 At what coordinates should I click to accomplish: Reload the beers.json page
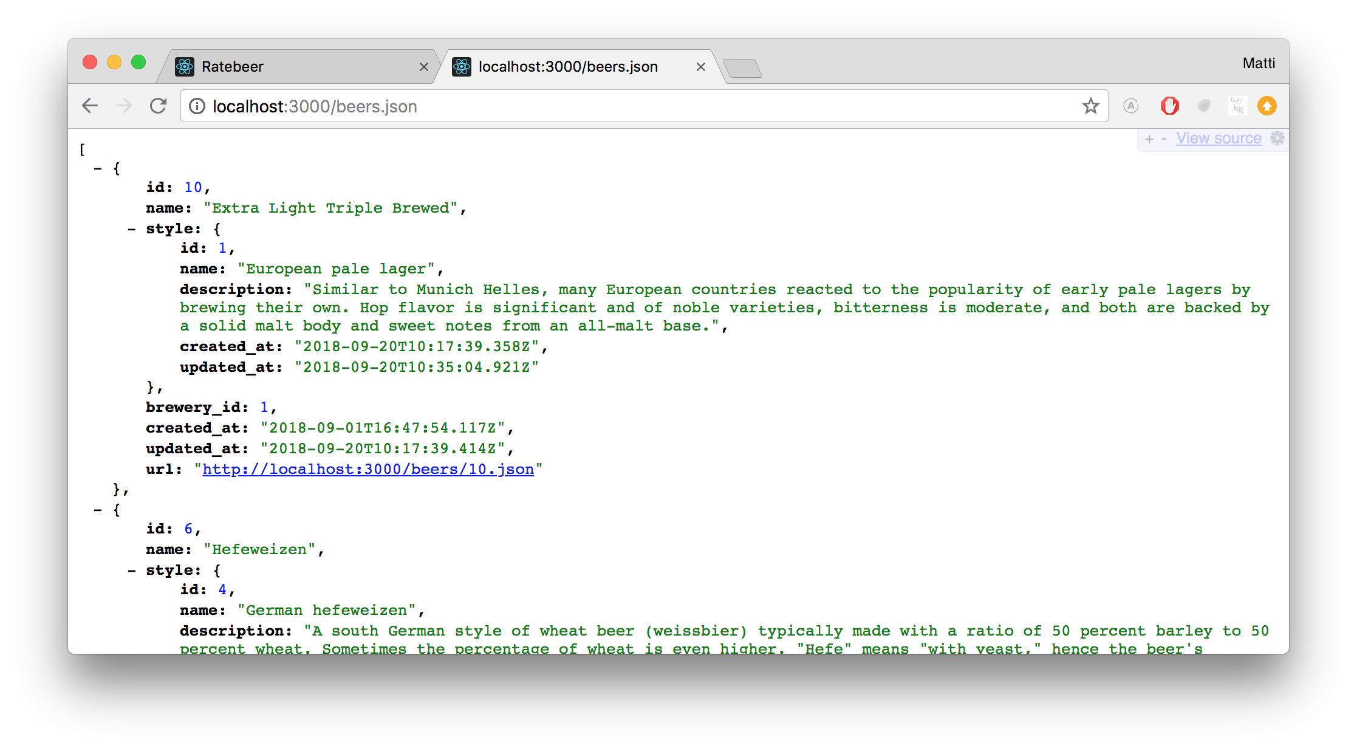click(158, 106)
